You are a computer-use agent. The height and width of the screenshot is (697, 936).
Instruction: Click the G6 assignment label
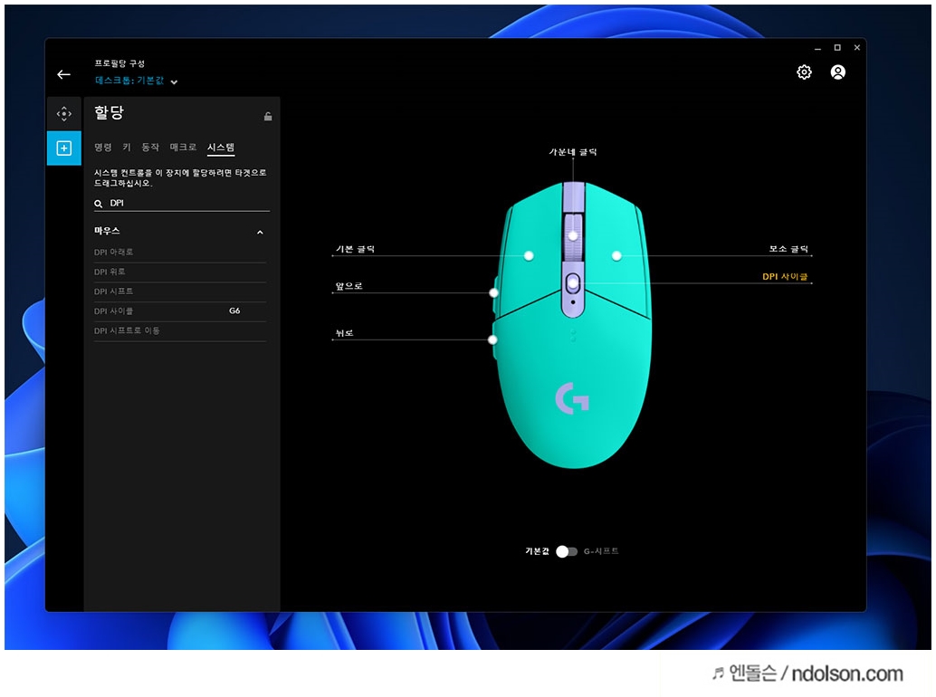(x=234, y=310)
